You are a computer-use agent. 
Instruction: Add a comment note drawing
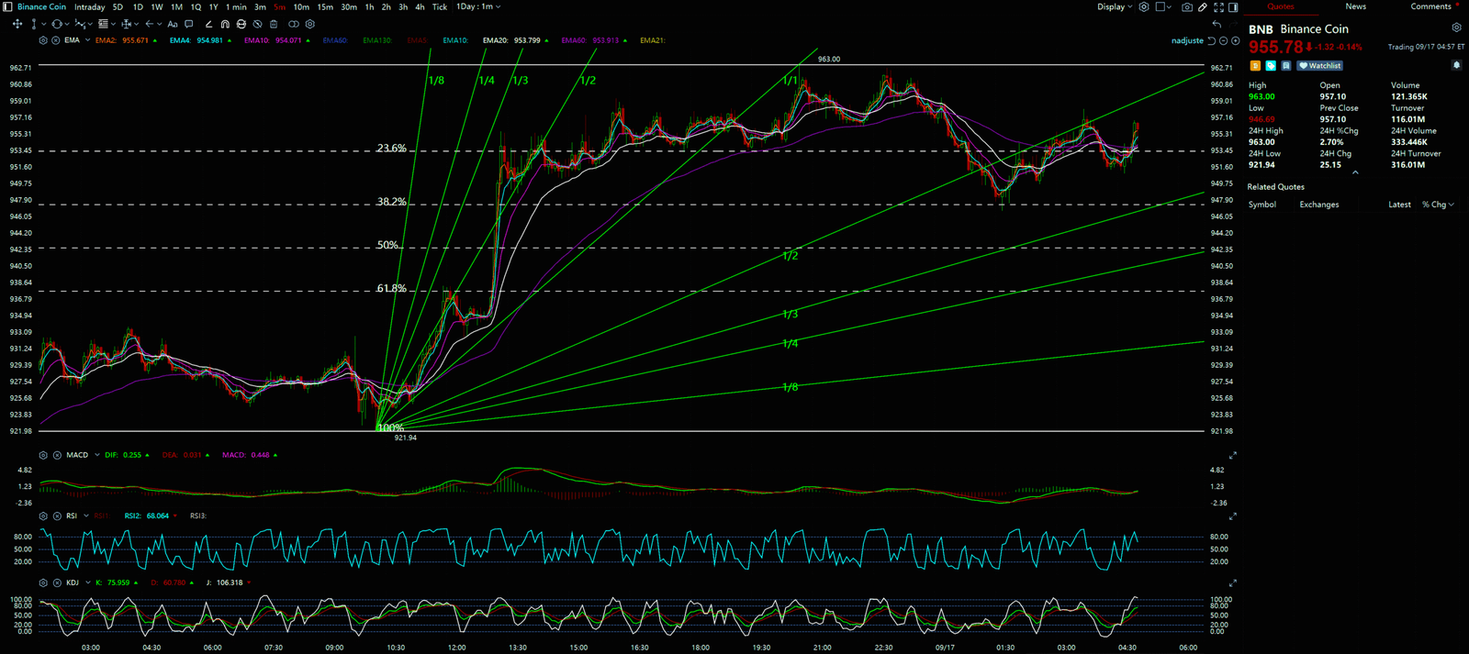point(189,24)
